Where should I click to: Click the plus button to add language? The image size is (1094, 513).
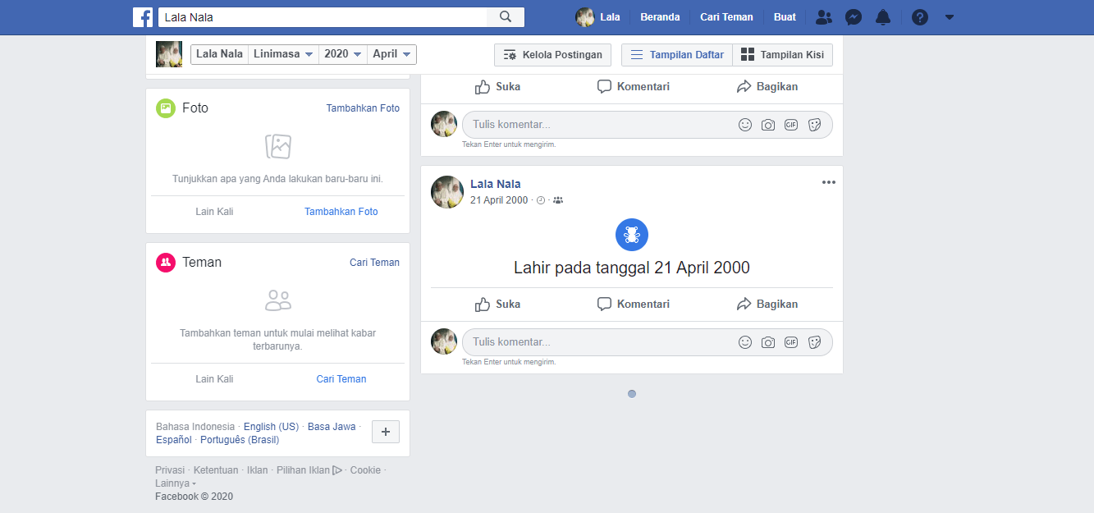point(386,432)
